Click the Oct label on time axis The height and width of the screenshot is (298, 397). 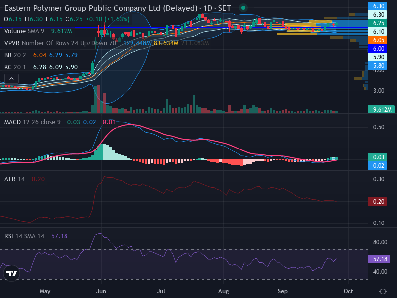pyautogui.click(x=348, y=291)
